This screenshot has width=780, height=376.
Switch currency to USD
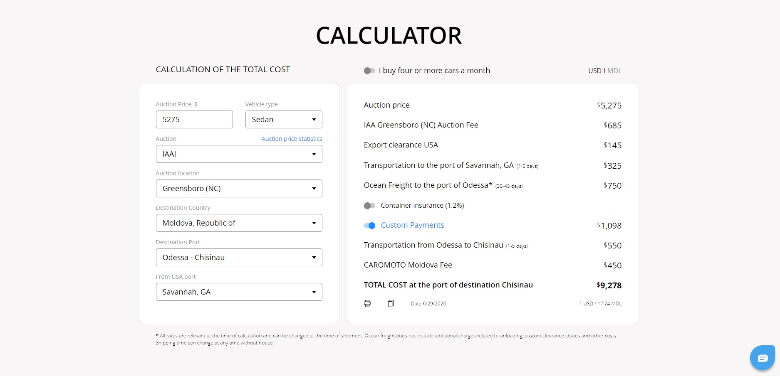click(594, 71)
